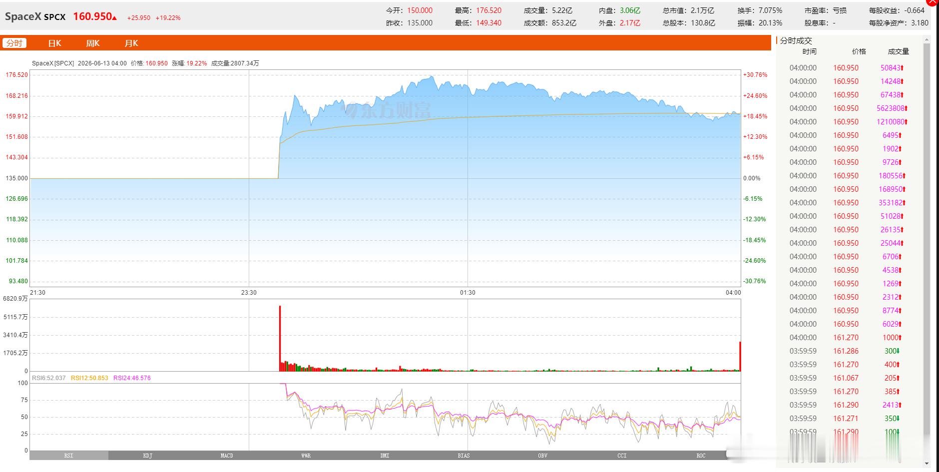The height and width of the screenshot is (472, 939).
Task: Click the trade volume 353182
Action: 892,203
